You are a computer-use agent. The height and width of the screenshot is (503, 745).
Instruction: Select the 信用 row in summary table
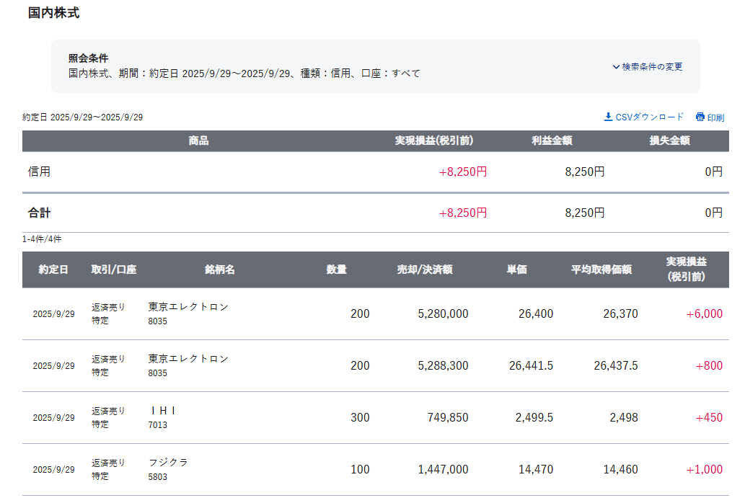coord(40,172)
